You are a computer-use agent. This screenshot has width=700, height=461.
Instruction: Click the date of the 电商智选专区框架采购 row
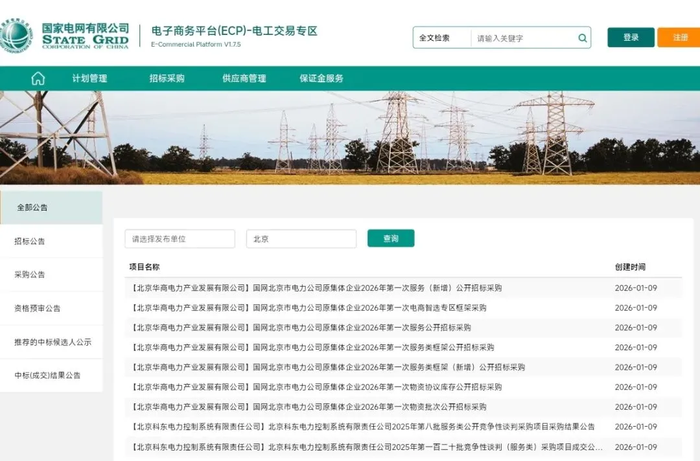636,308
